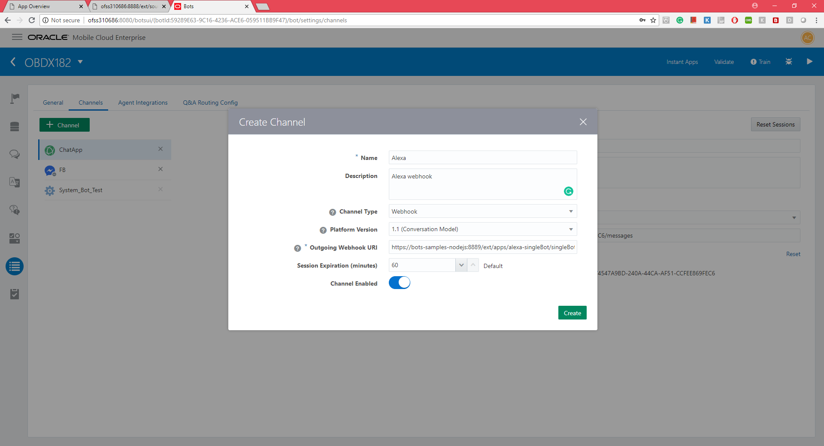Click the Train button
Viewport: 824px width, 446px height.
760,62
